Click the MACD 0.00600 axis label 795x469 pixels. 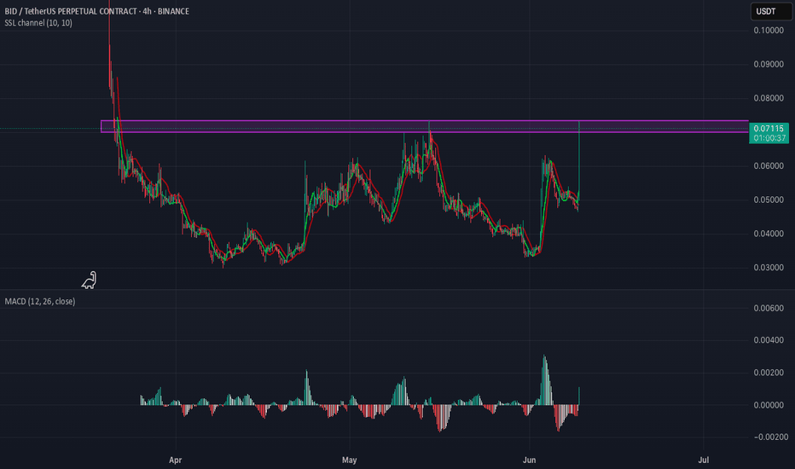click(x=769, y=309)
